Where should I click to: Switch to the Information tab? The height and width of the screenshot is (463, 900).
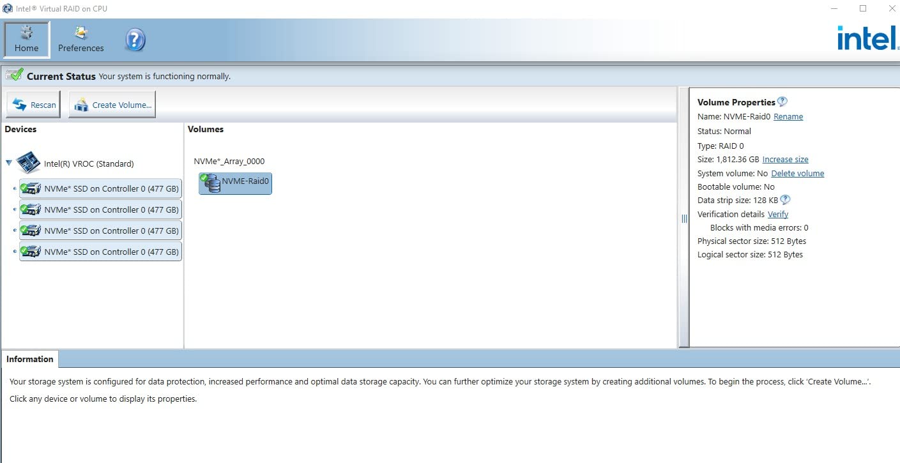coord(30,359)
